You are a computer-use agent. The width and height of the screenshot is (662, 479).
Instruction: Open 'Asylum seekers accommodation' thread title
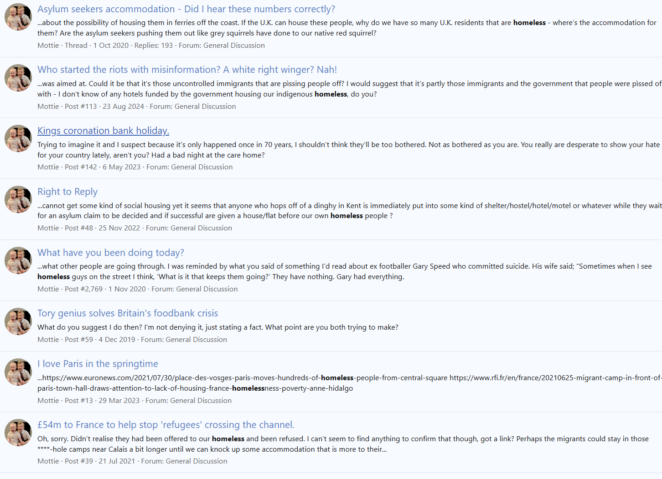point(186,9)
